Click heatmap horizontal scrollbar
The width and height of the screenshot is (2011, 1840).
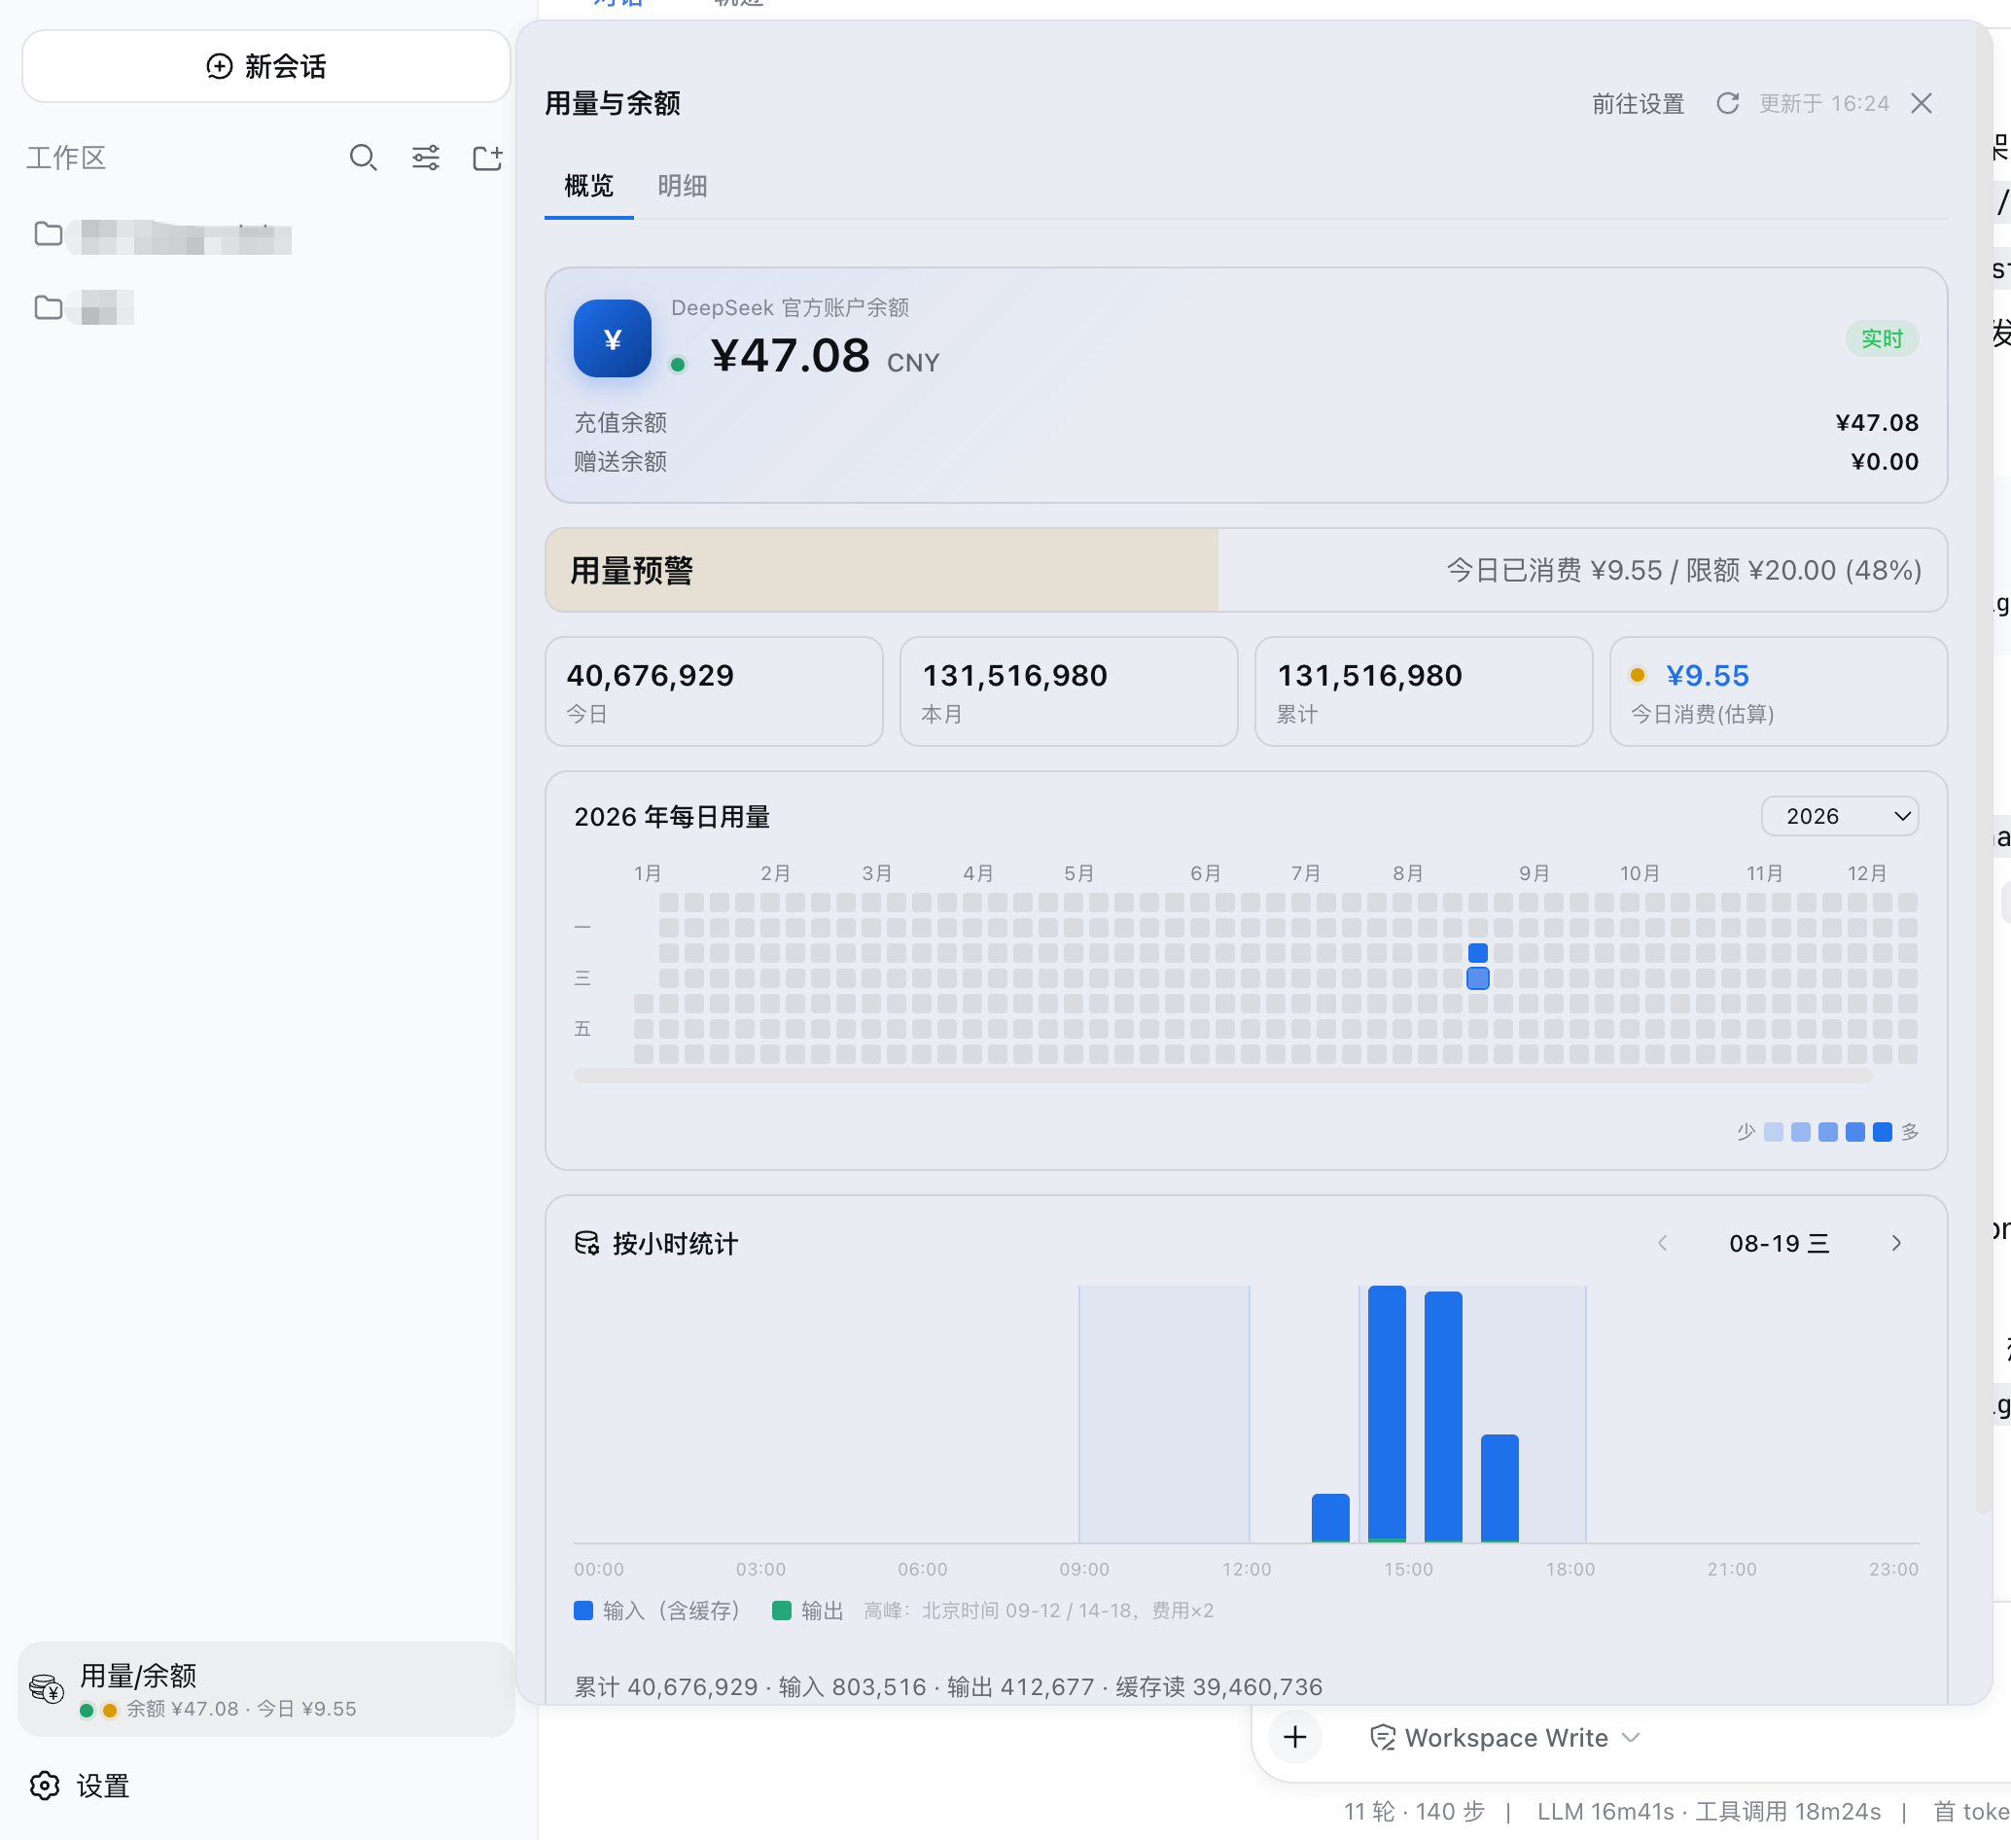(x=1222, y=1077)
